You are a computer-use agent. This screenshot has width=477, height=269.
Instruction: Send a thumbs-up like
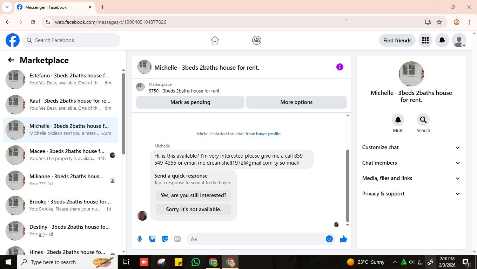[x=343, y=239]
